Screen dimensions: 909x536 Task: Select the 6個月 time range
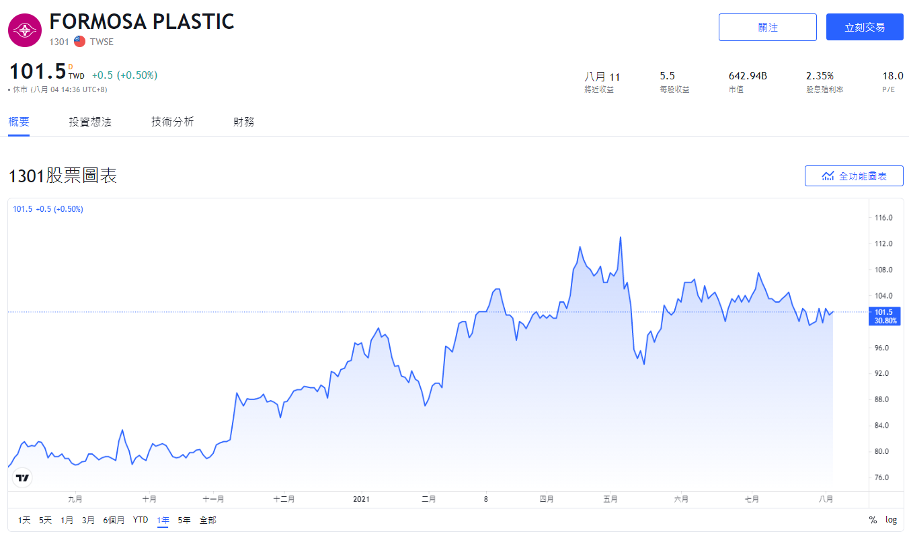(x=114, y=520)
